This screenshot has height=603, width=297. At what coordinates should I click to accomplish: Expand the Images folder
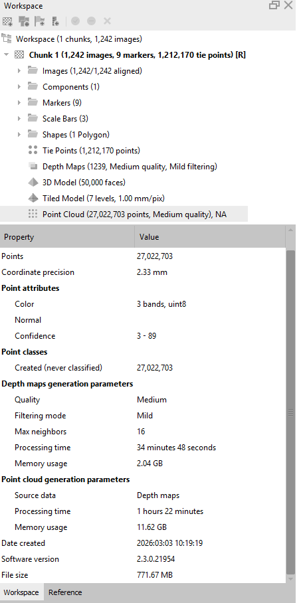[19, 71]
